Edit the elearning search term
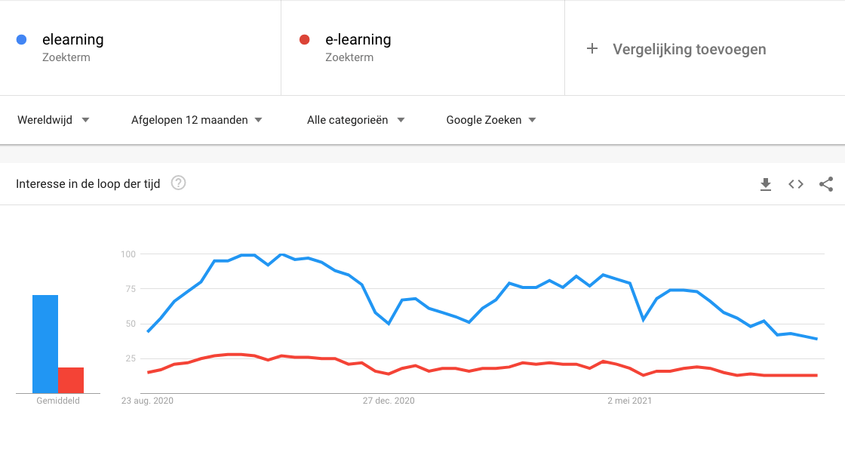845x455 pixels. (x=72, y=39)
